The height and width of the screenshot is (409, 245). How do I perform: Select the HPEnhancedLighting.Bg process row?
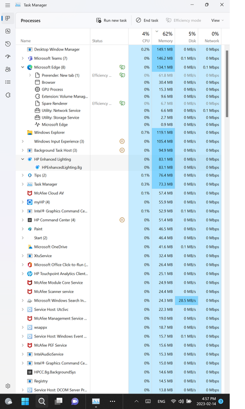(x=118, y=168)
